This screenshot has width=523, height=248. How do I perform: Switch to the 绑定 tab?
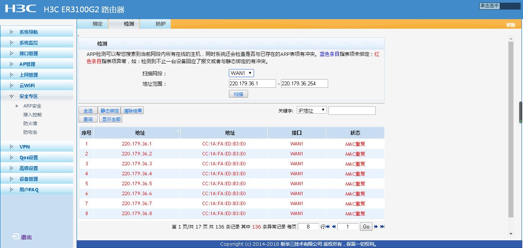[98, 24]
